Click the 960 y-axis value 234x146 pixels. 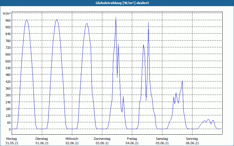(x=8, y=20)
